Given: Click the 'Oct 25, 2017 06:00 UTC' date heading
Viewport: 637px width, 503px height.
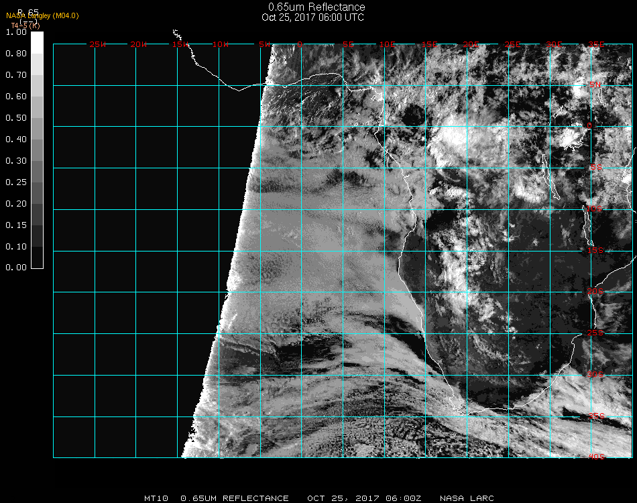Looking at the screenshot, I should (x=312, y=17).
